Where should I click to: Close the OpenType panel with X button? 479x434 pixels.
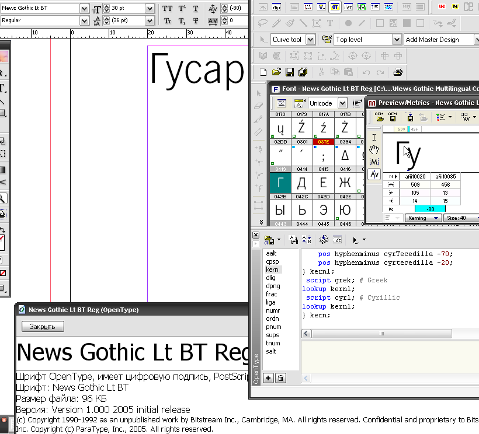coord(256,235)
